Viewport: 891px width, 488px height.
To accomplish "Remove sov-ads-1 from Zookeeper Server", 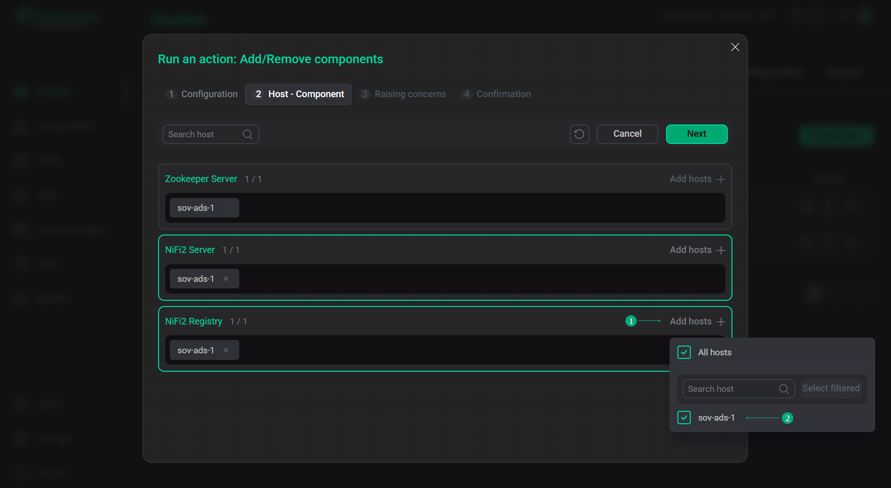I will tap(226, 208).
